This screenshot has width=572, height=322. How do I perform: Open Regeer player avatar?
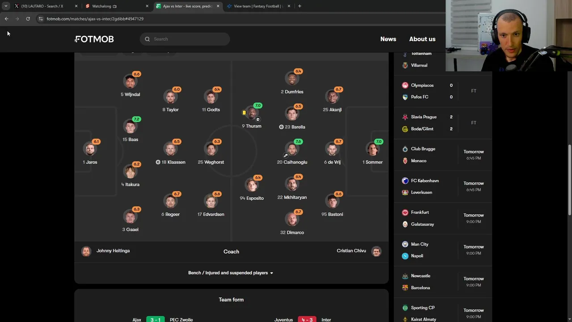[170, 202]
